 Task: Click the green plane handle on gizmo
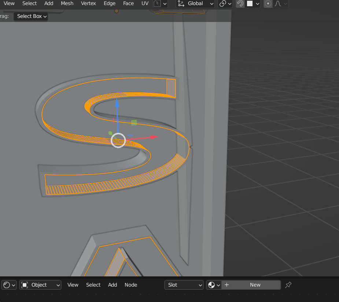click(x=134, y=123)
